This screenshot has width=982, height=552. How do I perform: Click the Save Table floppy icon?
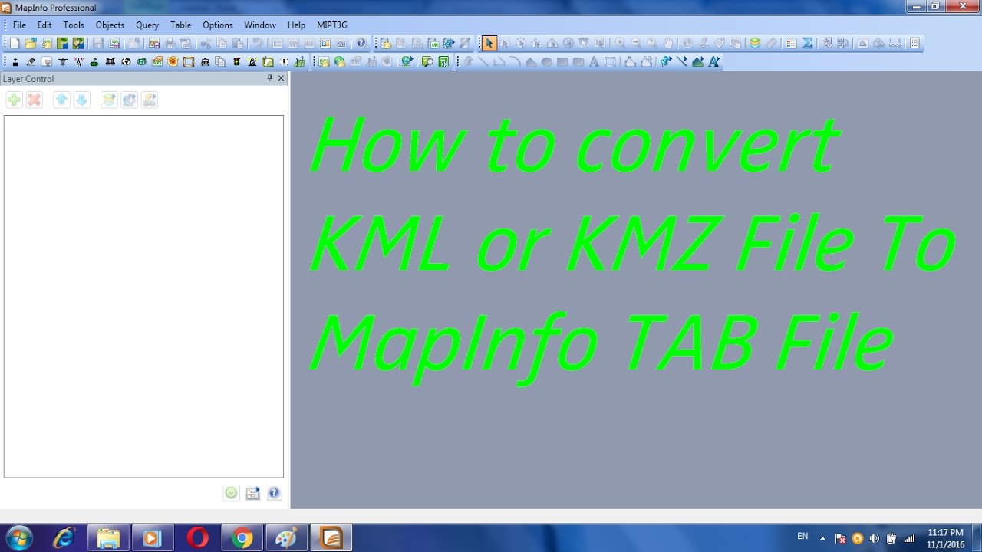coord(98,43)
